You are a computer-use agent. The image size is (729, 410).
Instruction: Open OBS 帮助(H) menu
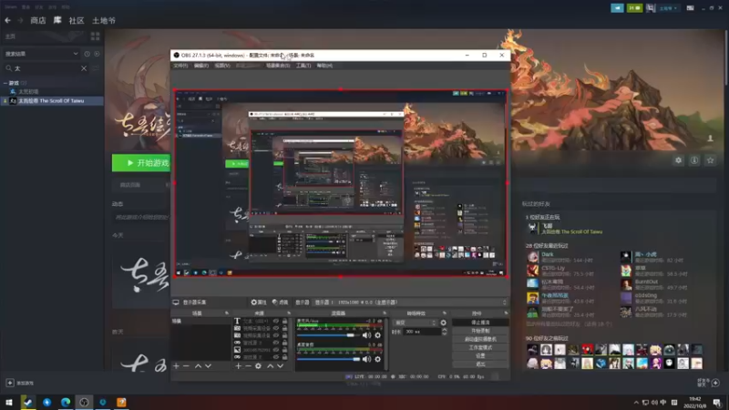324,66
